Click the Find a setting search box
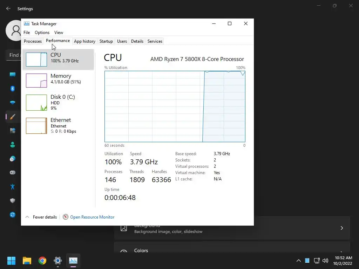Screen dimensions: 359x269 point(14,55)
